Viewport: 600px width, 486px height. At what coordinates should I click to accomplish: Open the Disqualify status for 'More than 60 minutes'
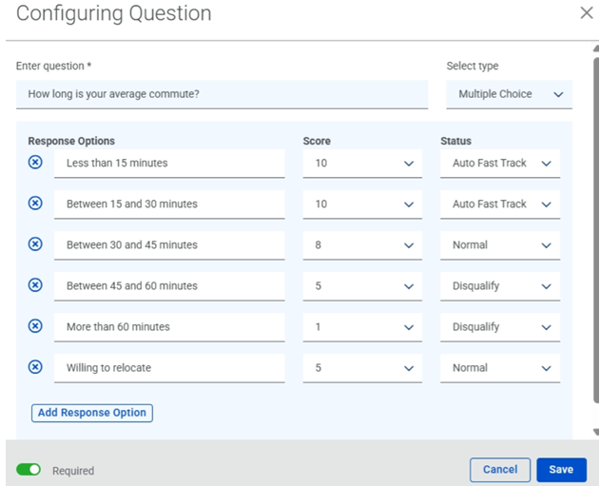point(500,327)
